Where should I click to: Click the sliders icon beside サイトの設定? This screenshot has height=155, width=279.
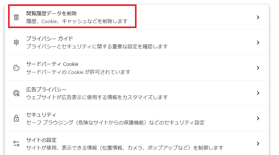coord(16,143)
